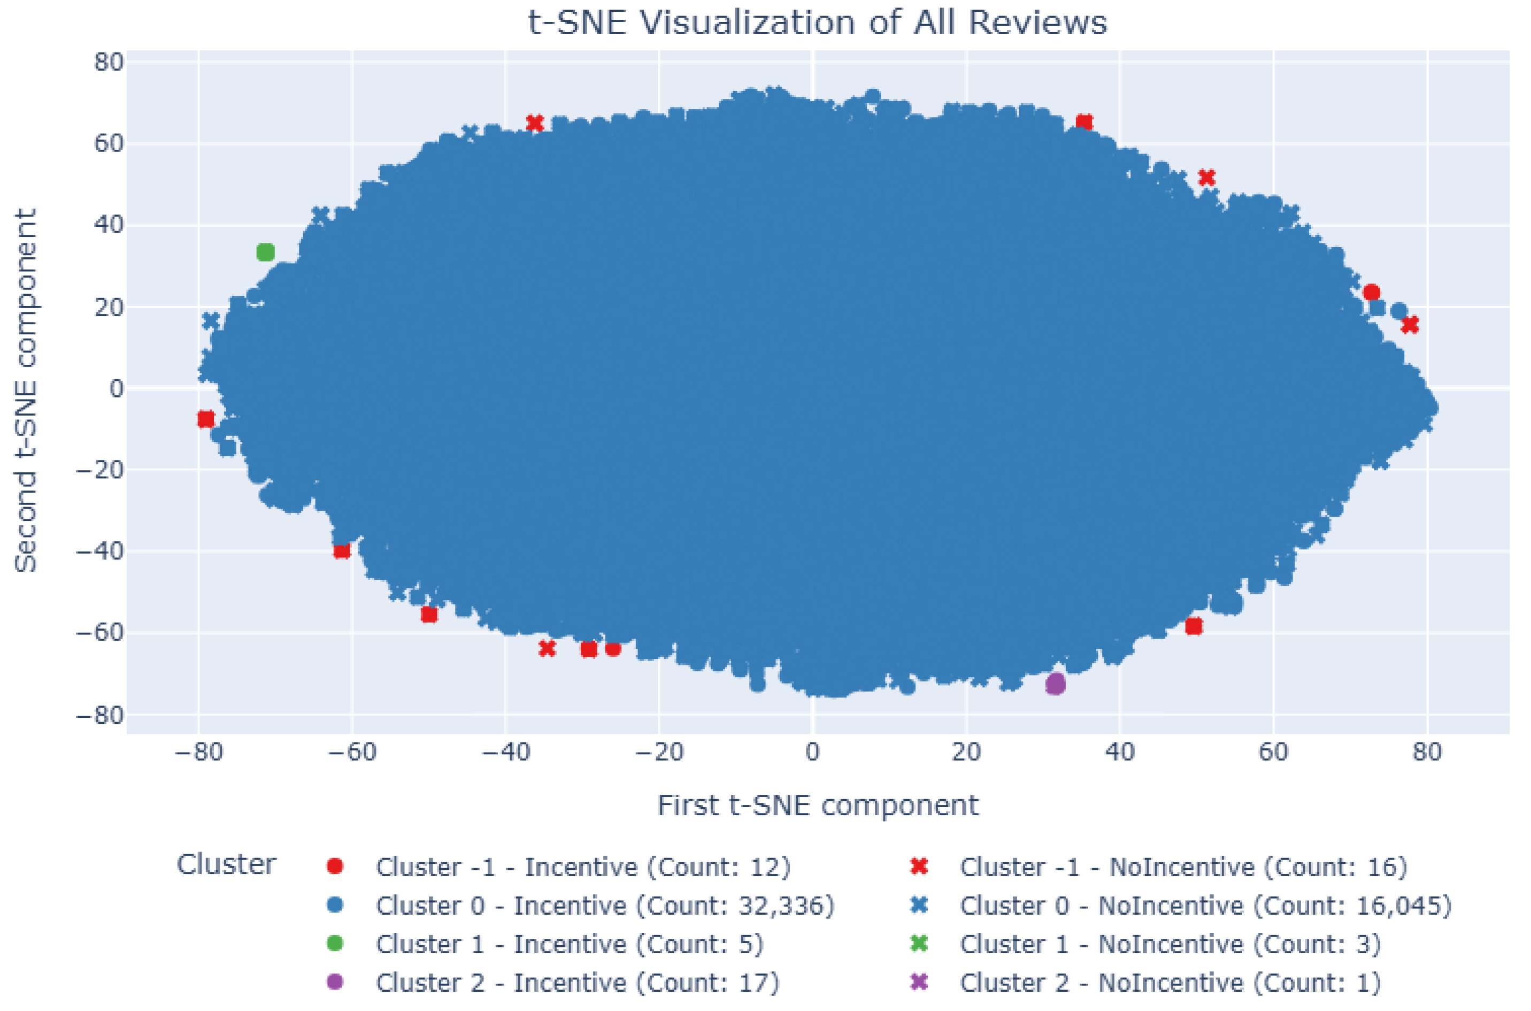Click the purple Cluster 2 data point

tap(1055, 684)
